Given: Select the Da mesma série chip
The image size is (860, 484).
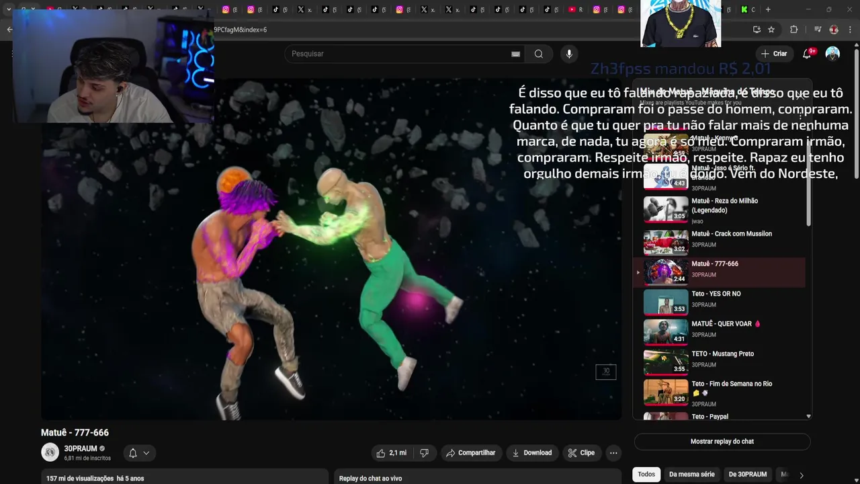Looking at the screenshot, I should 692,475.
